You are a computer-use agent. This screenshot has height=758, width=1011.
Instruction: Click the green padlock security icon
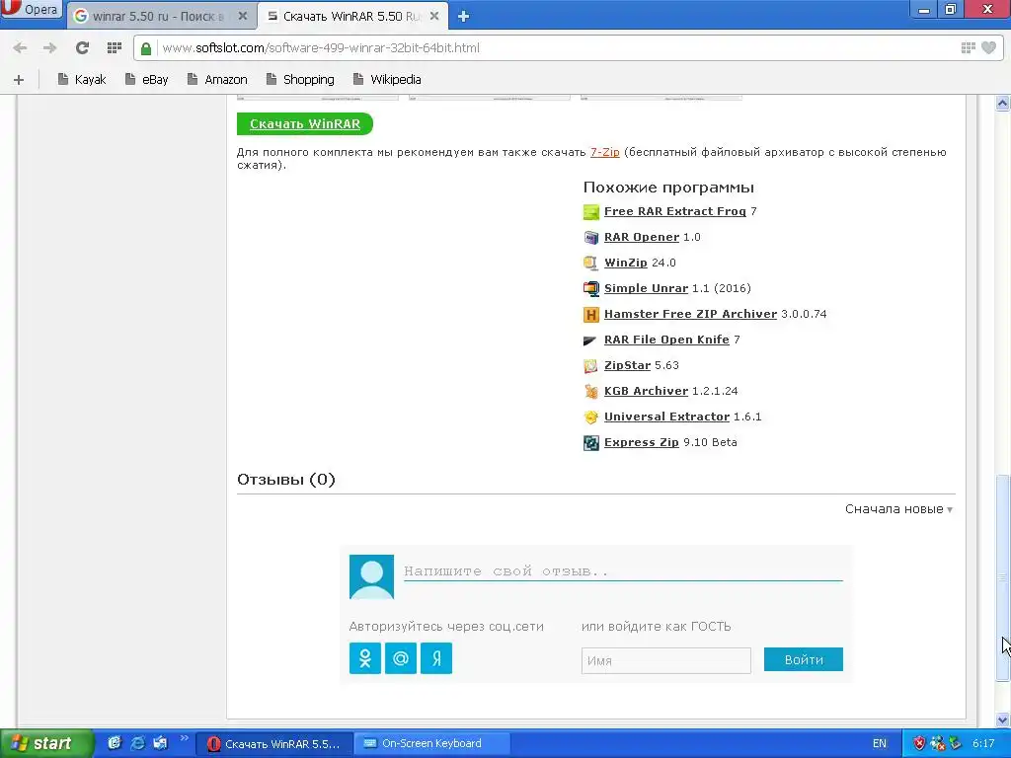(146, 48)
